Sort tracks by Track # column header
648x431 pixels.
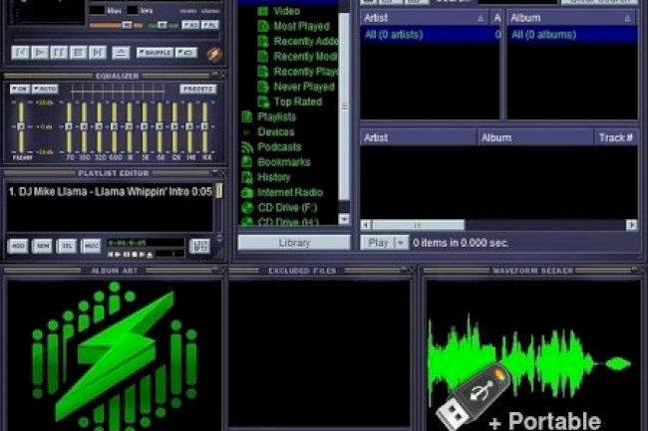click(x=616, y=137)
